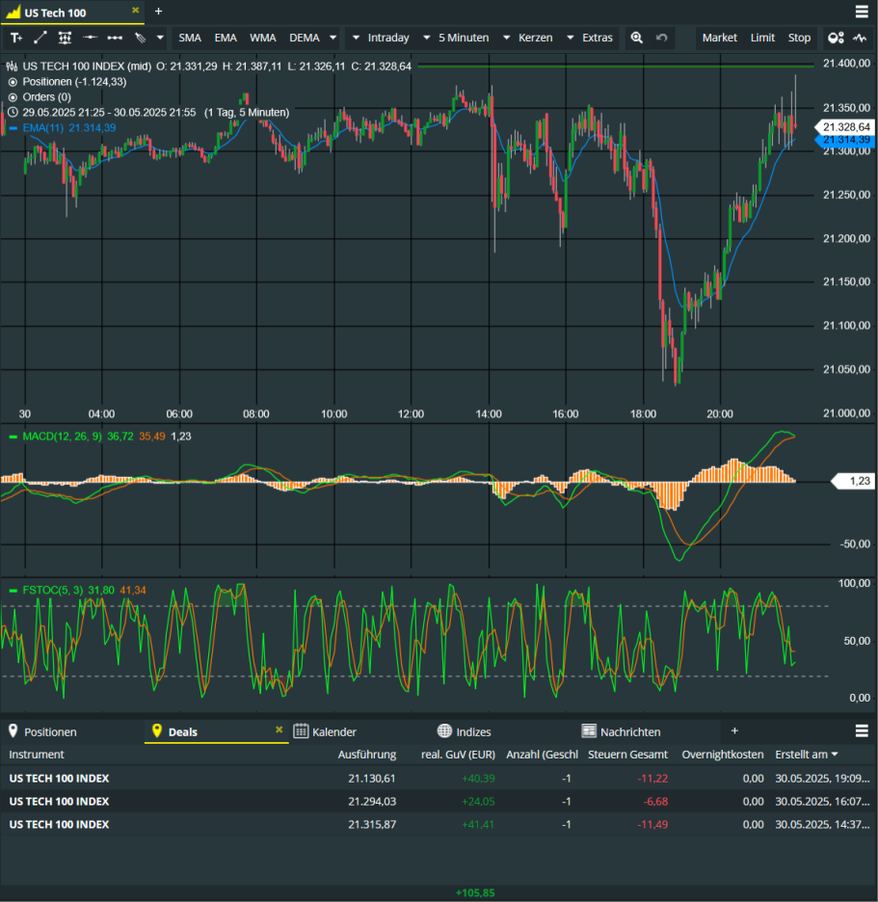
Task: Add an SMA indicator
Action: point(190,38)
